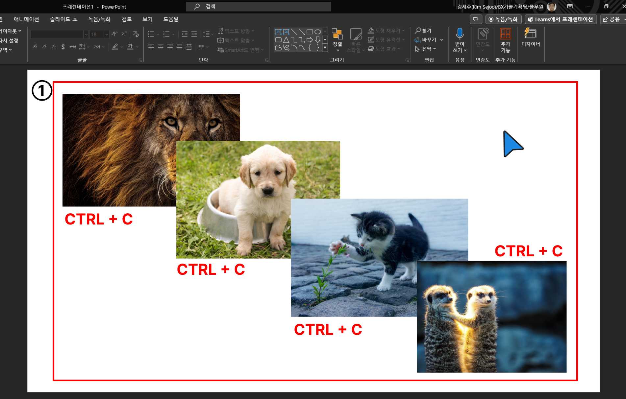626x399 pixels.
Task: Click the comments speech bubble icon
Action: tap(475, 19)
